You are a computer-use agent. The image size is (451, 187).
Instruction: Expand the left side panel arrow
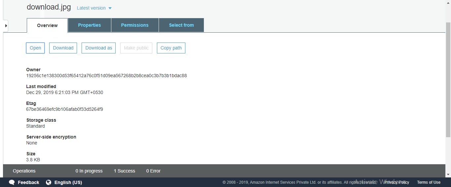(x=6, y=25)
